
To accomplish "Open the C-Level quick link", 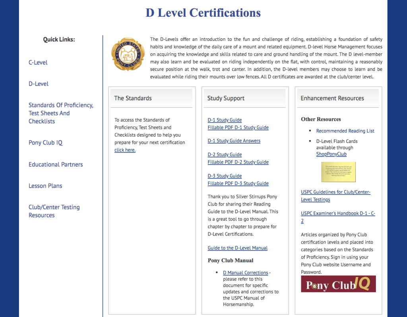I will (x=38, y=62).
